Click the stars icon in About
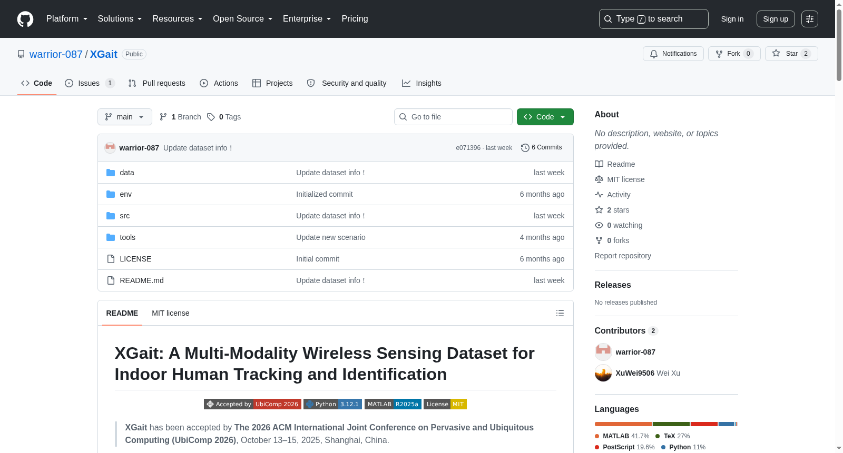The width and height of the screenshot is (843, 453). 599,210
